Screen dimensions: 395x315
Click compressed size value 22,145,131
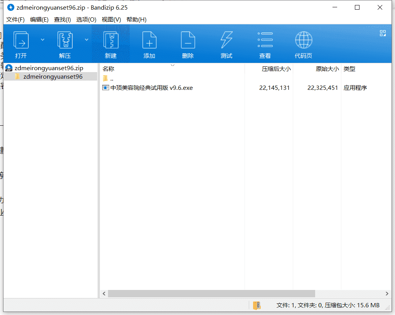(274, 88)
